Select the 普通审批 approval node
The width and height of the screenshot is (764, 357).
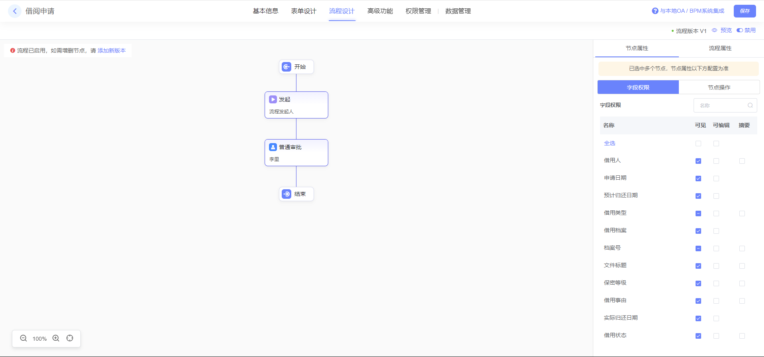[296, 153]
